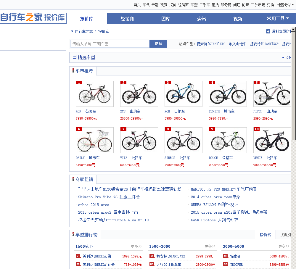The image size is (296, 269).
Task: Open 二手车 in the top navigation
Action: click(205, 5)
